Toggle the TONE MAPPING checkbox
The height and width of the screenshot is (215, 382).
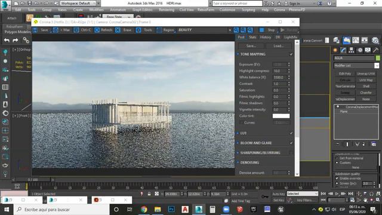[291, 54]
